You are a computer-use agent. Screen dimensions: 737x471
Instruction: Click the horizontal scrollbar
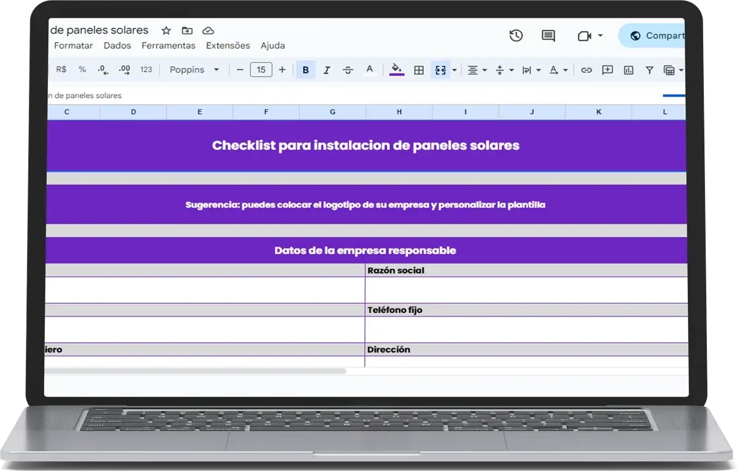tap(195, 371)
